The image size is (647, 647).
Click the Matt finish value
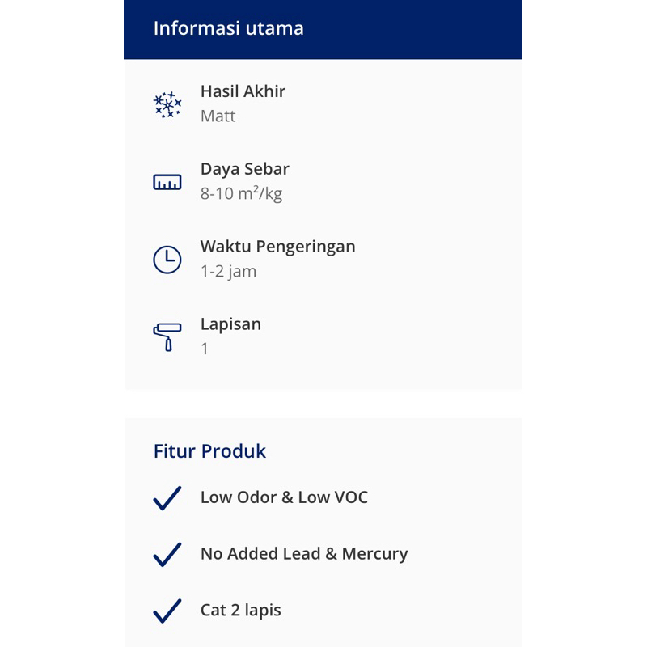(218, 116)
